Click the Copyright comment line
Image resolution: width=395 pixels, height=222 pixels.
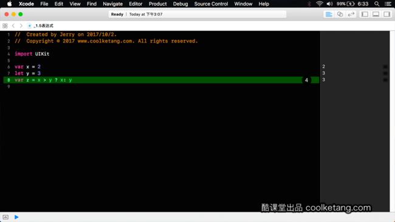[x=106, y=41]
